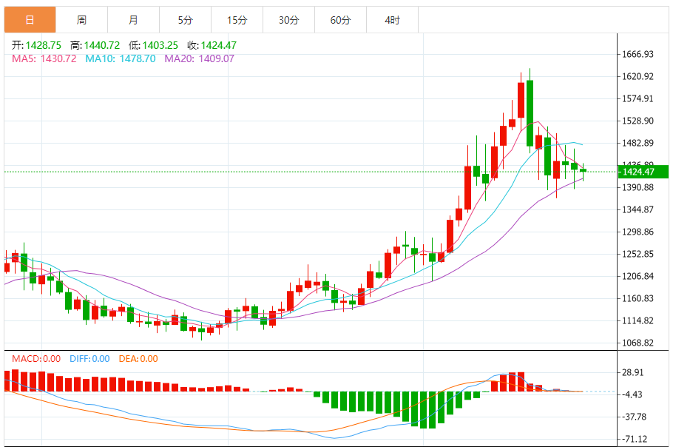Image resolution: width=673 pixels, height=447 pixels.
Task: Click the green 1424.47 current price tag
Action: click(643, 172)
